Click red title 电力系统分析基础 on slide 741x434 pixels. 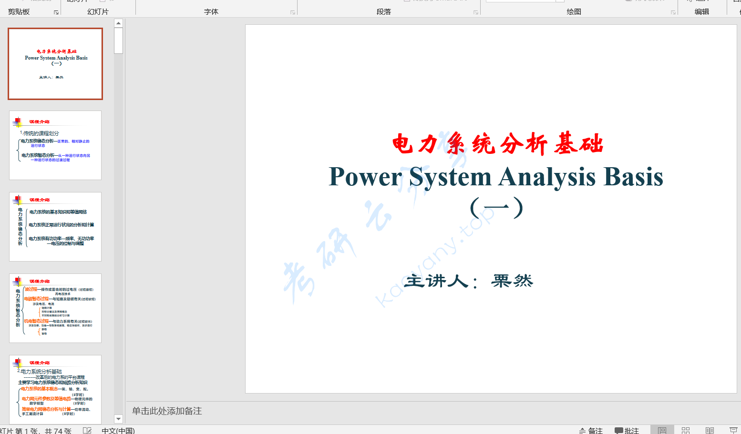coord(498,144)
